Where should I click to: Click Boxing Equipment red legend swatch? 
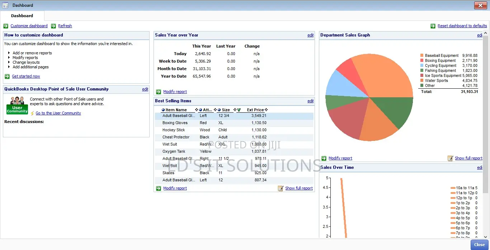point(422,60)
